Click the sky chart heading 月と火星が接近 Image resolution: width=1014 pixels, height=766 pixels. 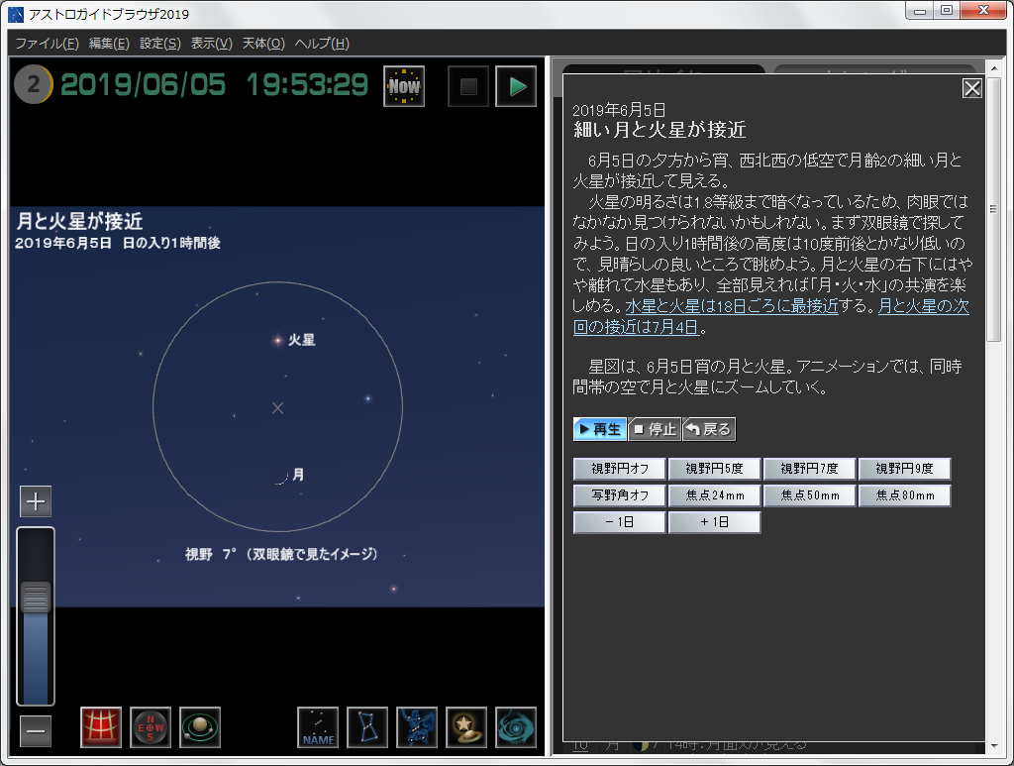point(79,221)
